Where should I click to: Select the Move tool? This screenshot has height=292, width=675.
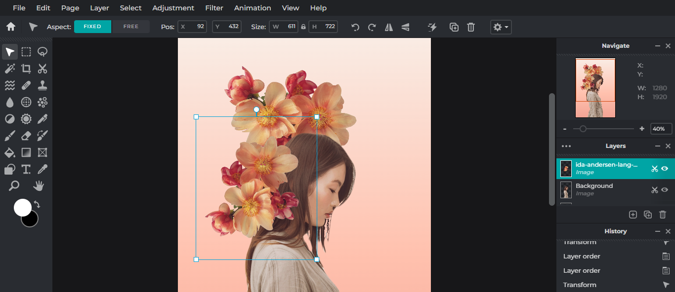[9, 51]
